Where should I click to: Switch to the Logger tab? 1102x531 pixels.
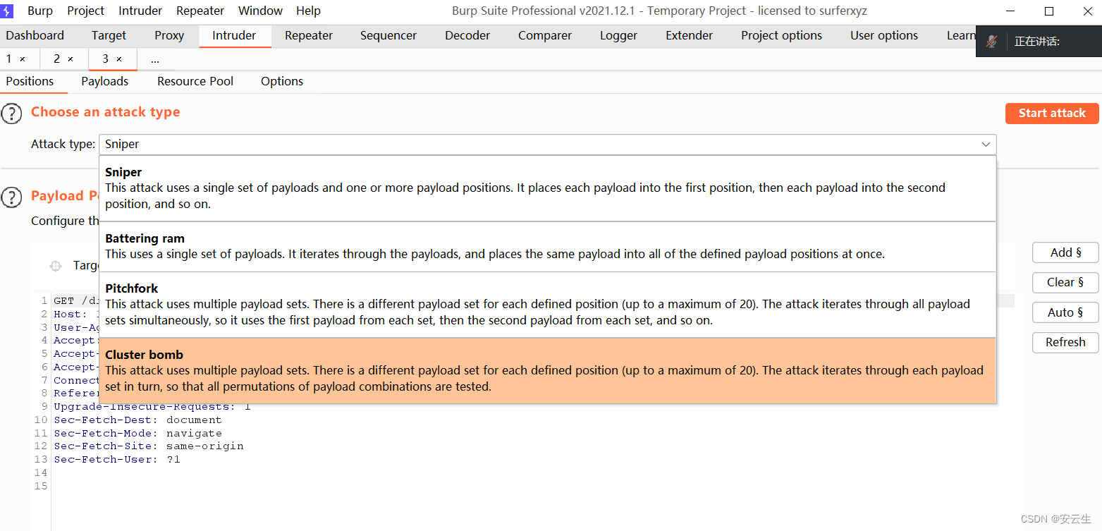(x=618, y=35)
